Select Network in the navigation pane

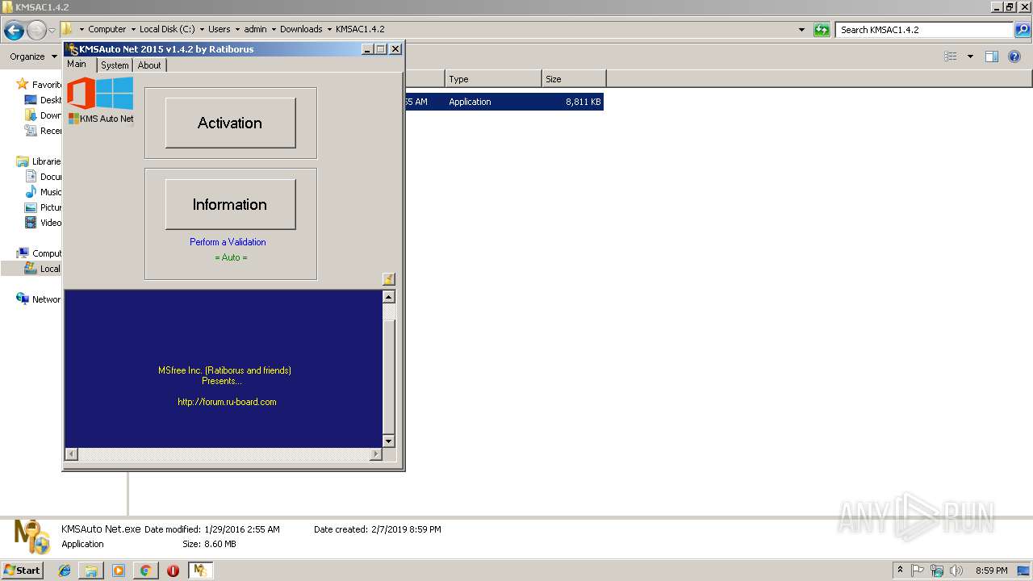point(40,299)
